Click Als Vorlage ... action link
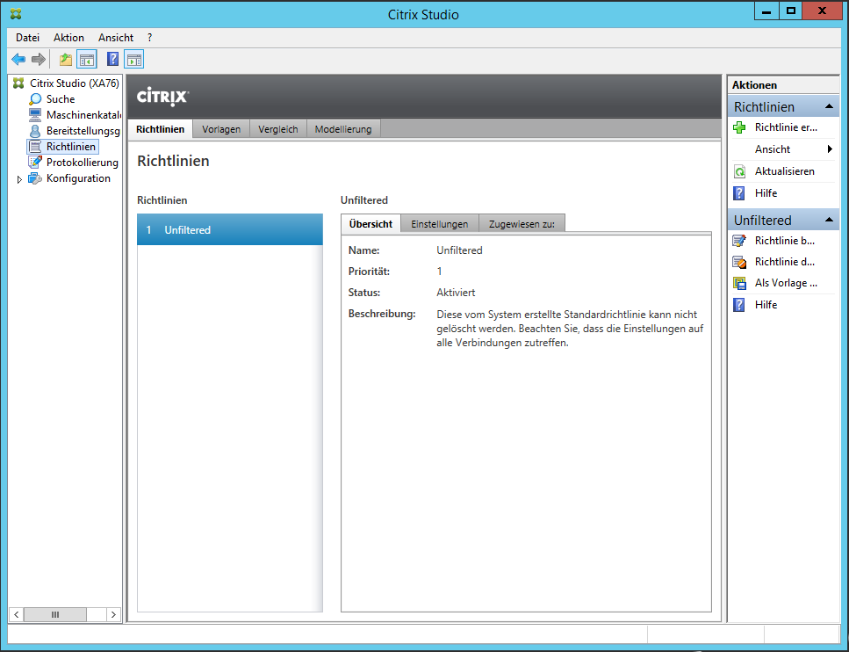This screenshot has width=849, height=652. (x=786, y=283)
